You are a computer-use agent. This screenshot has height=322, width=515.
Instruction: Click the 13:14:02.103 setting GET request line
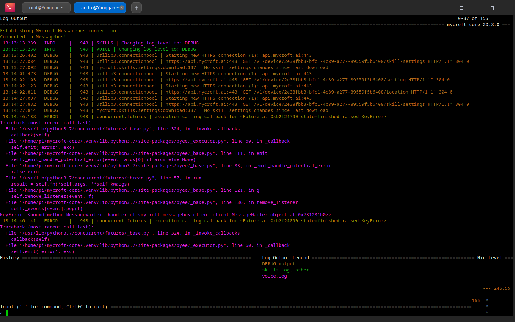(226, 80)
